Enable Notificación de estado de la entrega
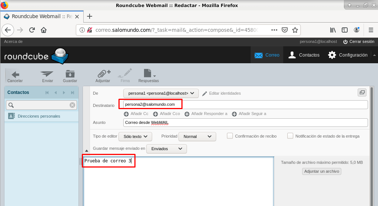Viewport: 378px width, 206px height. click(290, 136)
